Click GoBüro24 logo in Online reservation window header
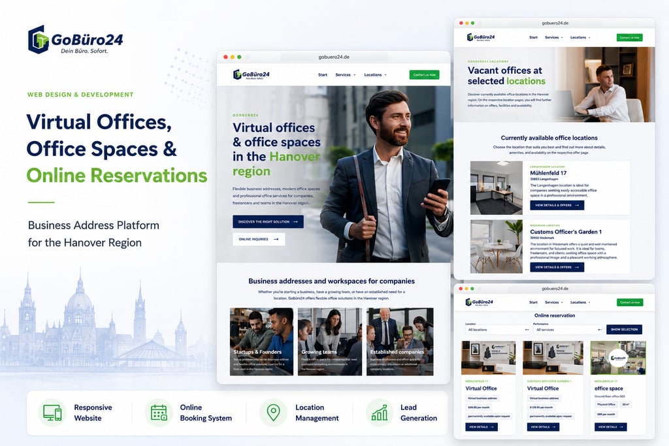The height and width of the screenshot is (446, 669). coord(479,302)
